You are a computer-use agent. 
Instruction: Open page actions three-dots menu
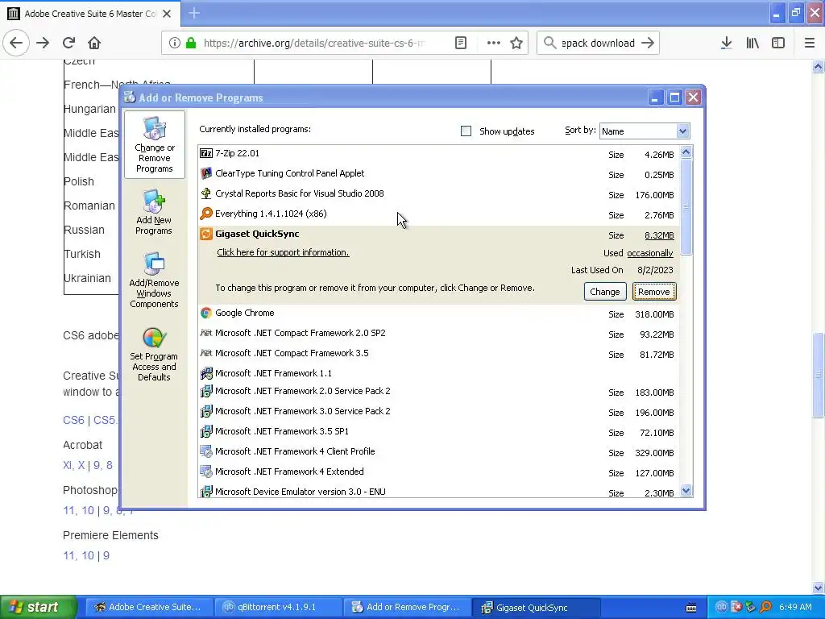pos(494,43)
